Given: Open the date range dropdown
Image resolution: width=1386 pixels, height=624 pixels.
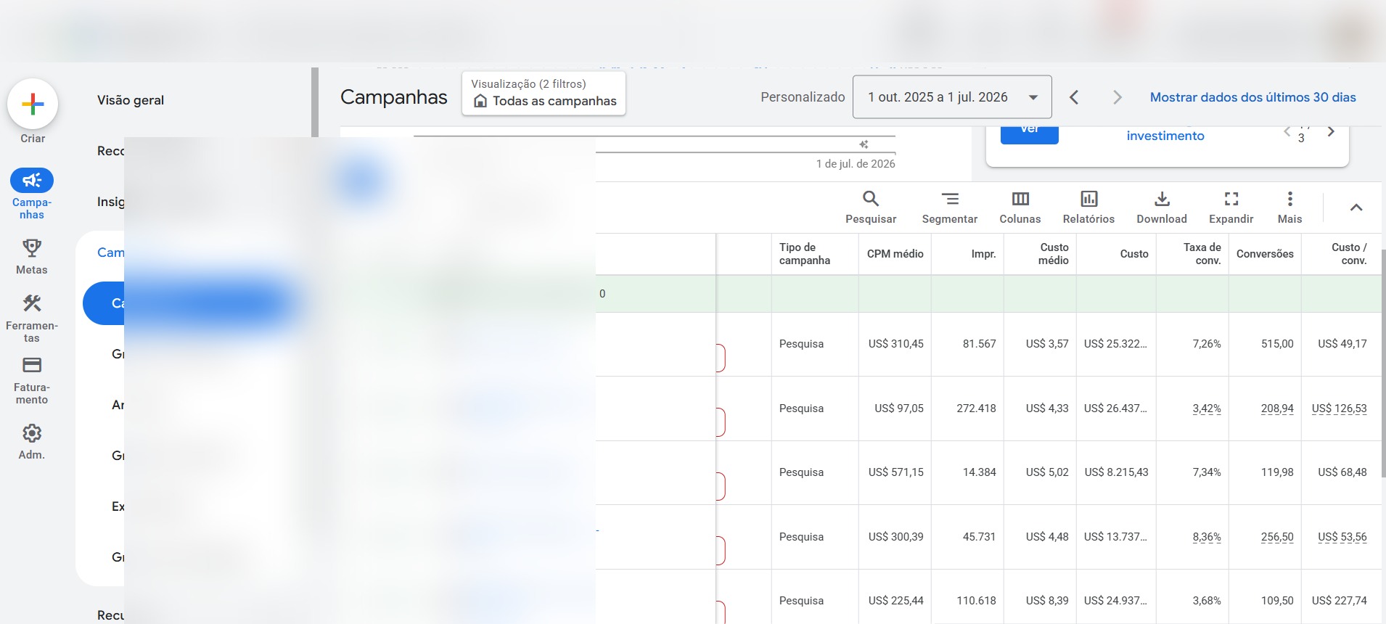Looking at the screenshot, I should coord(952,97).
